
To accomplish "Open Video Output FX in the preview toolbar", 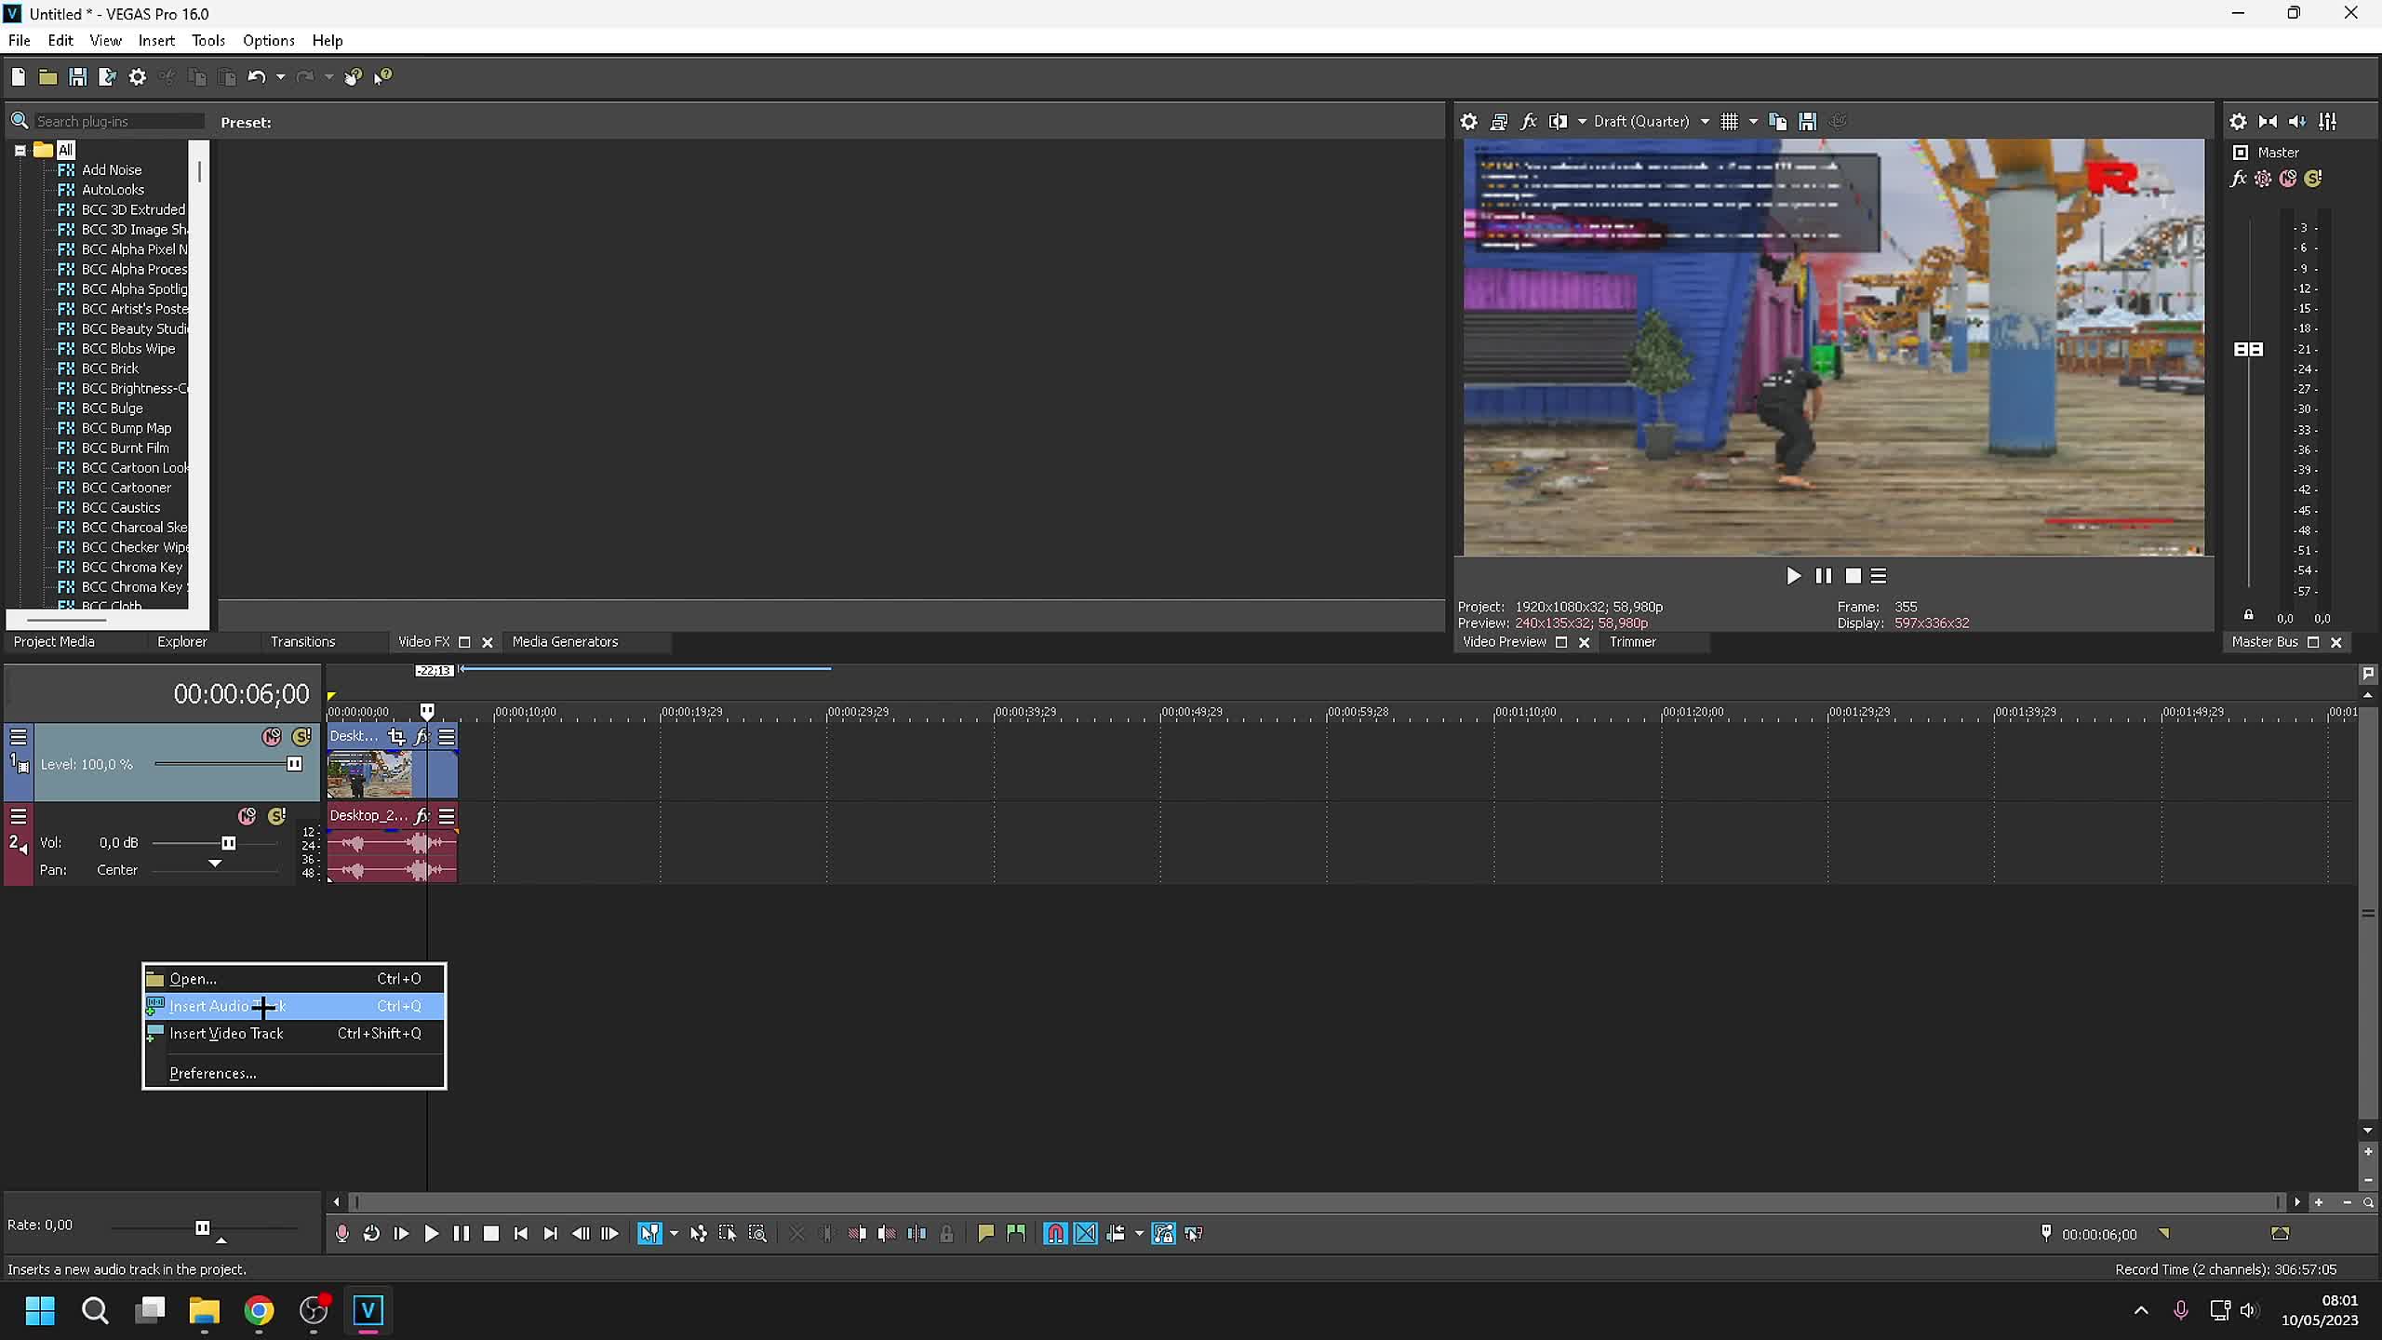I will tap(1529, 121).
